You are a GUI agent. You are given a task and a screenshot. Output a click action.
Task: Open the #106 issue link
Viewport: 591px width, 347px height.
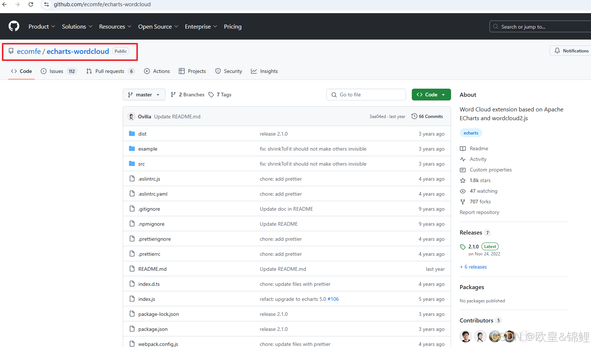pos(333,299)
